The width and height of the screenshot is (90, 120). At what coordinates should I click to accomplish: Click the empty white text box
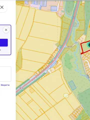click(x=5, y=74)
